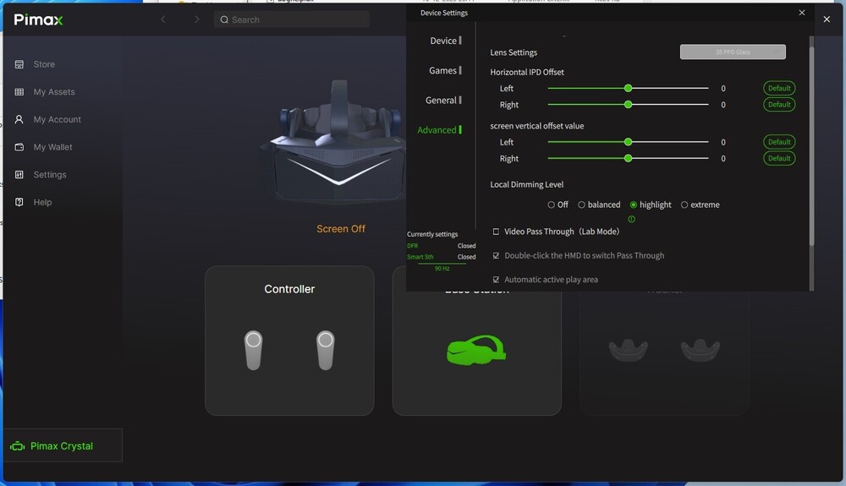Click the green headset status icon
The image size is (846, 486).
pos(476,350)
